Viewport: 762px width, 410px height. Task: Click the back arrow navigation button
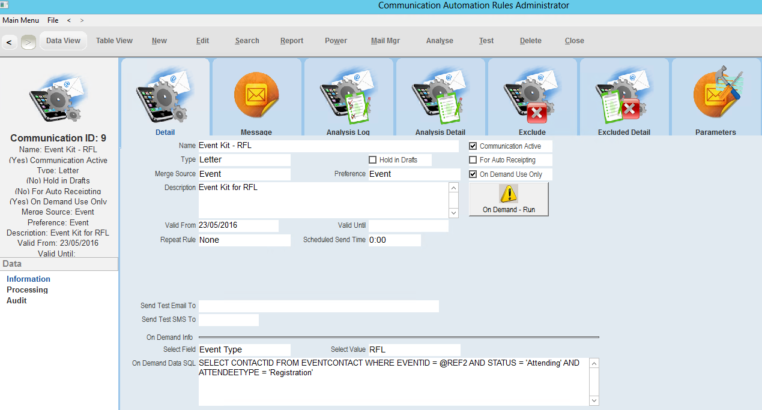pos(9,42)
